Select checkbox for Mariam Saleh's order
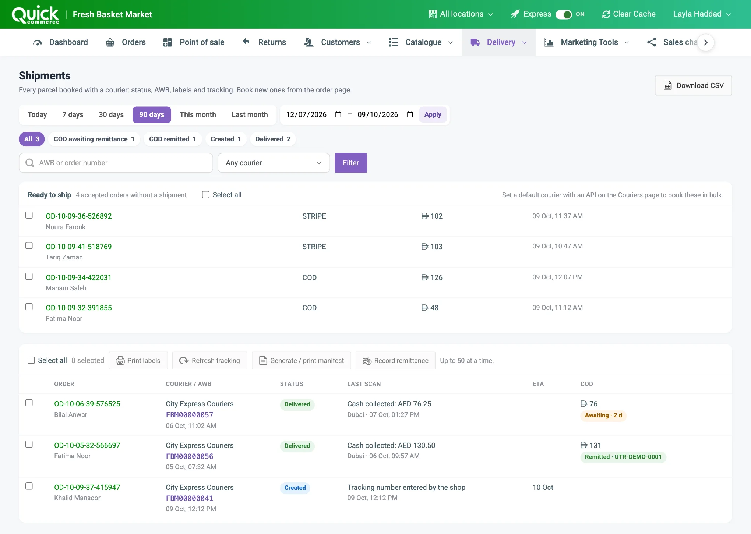The image size is (751, 534). point(29,276)
